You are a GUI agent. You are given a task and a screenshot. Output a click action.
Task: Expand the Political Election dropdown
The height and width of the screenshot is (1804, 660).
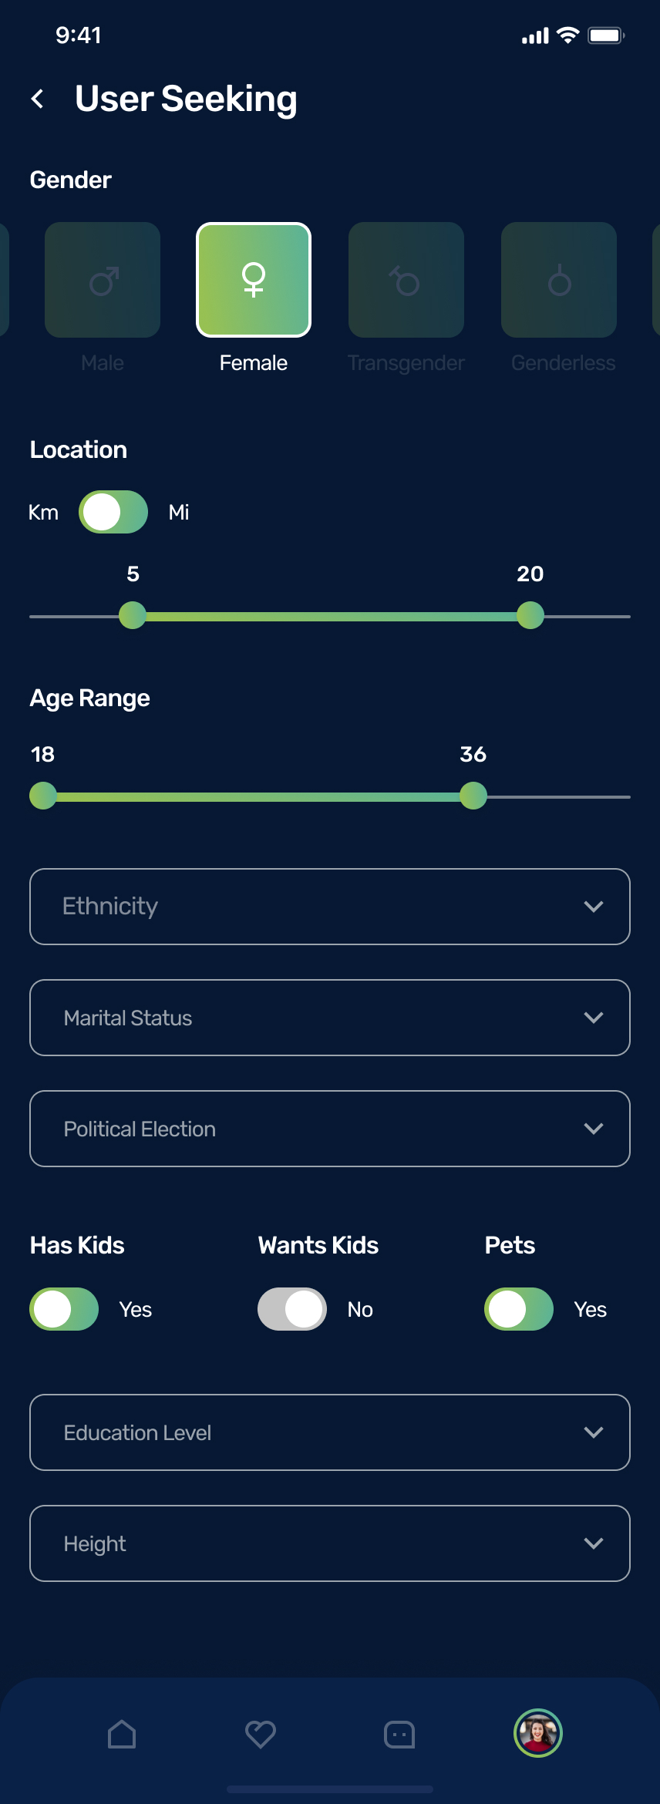pyautogui.click(x=330, y=1129)
